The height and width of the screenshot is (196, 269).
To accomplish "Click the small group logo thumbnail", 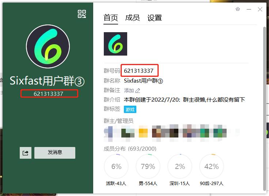I will [115, 44].
